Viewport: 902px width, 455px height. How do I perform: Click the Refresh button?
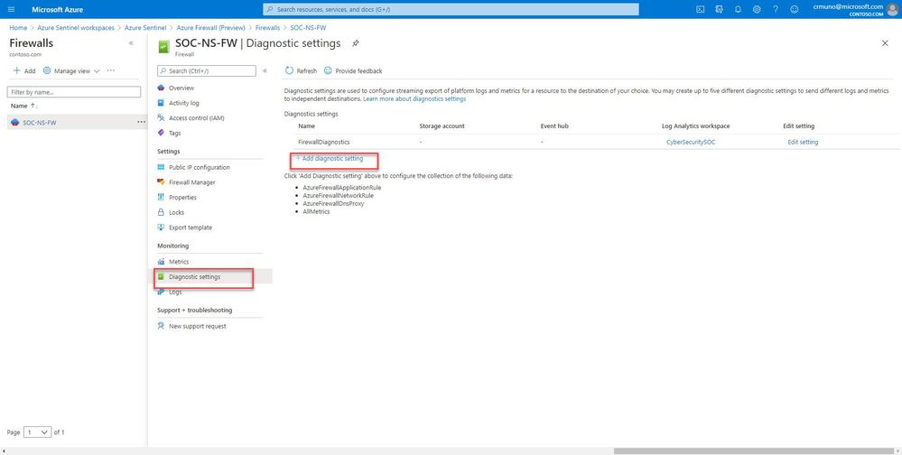pyautogui.click(x=301, y=70)
